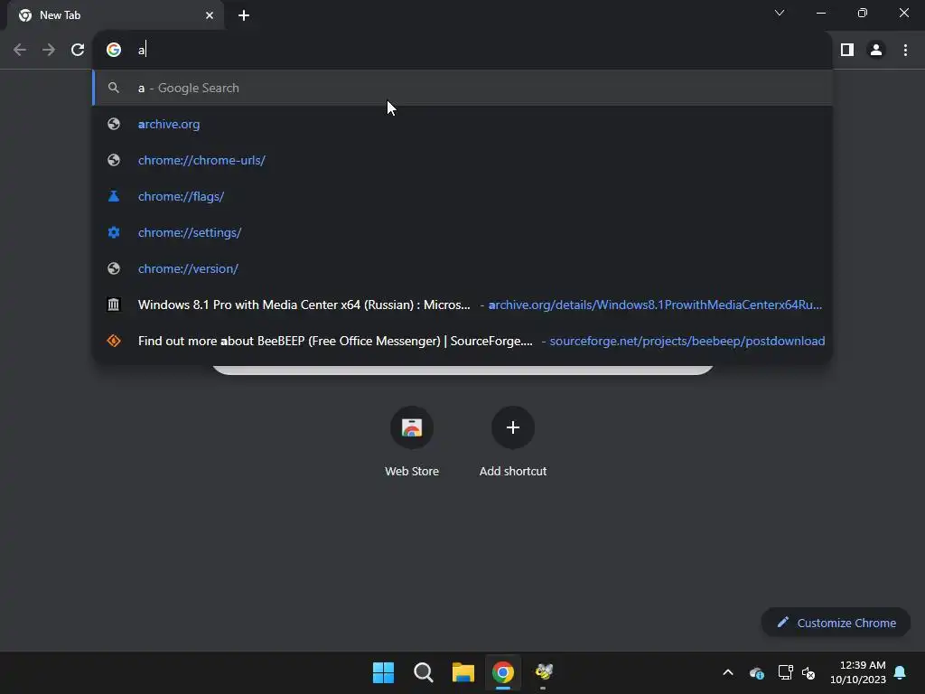Open the tab search chevron
The height and width of the screenshot is (694, 925).
[x=780, y=13]
